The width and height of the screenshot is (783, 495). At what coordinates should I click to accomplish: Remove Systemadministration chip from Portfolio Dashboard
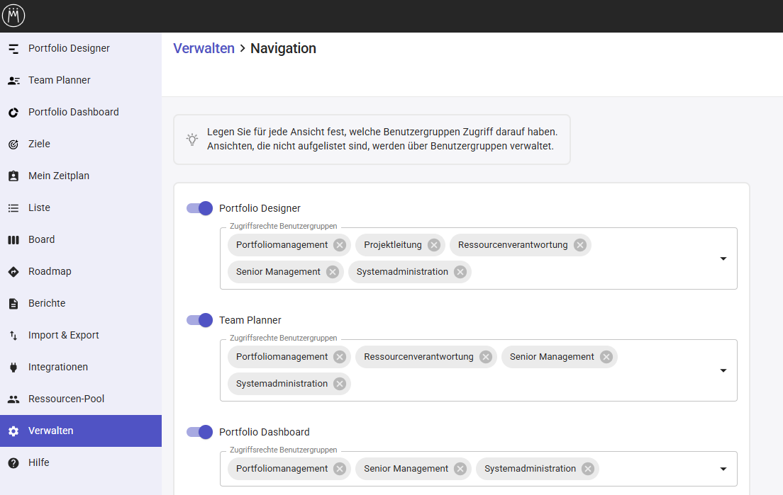[588, 469]
